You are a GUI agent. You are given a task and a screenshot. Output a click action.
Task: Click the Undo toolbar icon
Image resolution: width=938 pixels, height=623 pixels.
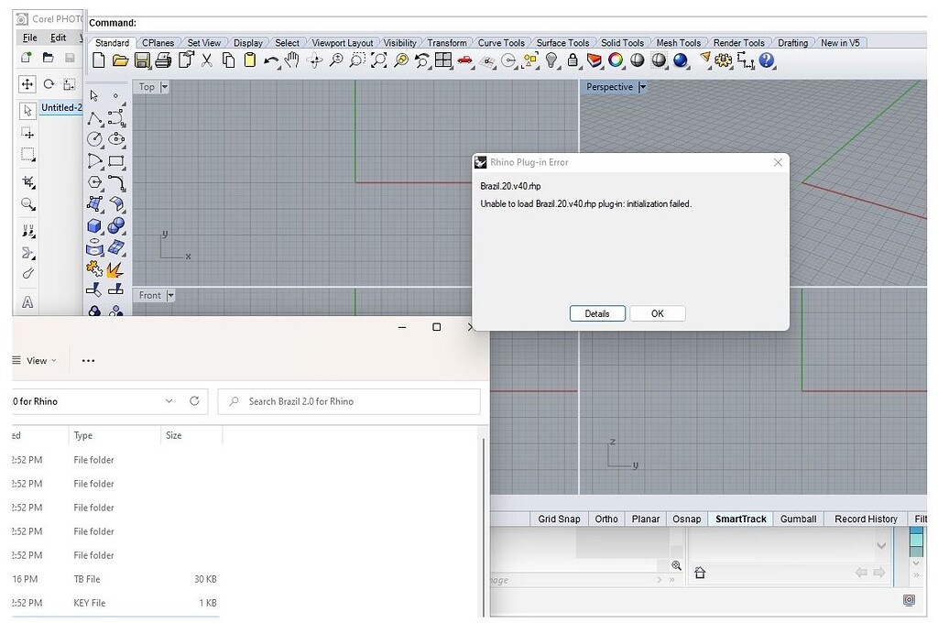[271, 60]
